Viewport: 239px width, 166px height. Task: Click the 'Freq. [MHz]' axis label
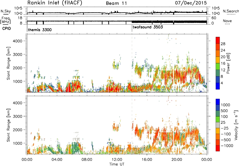click(5, 20)
